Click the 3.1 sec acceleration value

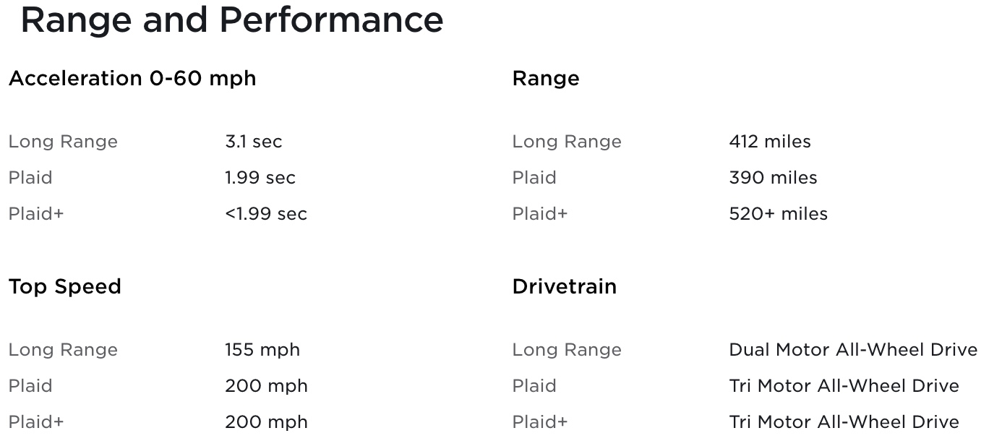tap(253, 142)
